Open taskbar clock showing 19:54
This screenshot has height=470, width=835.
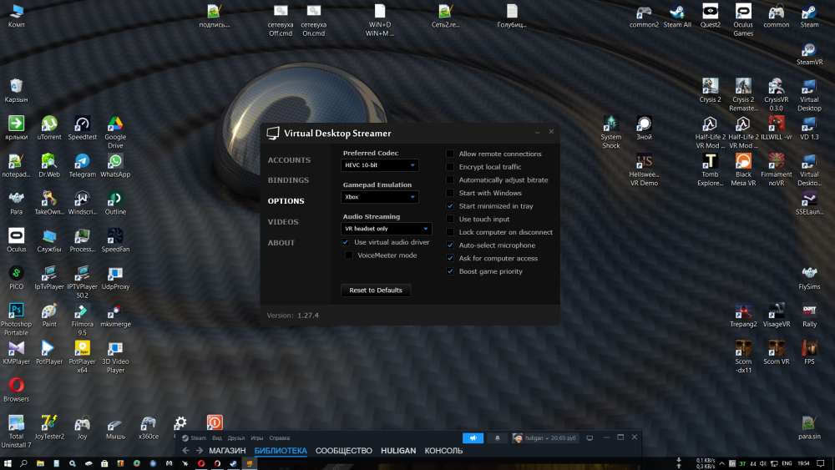click(x=804, y=463)
